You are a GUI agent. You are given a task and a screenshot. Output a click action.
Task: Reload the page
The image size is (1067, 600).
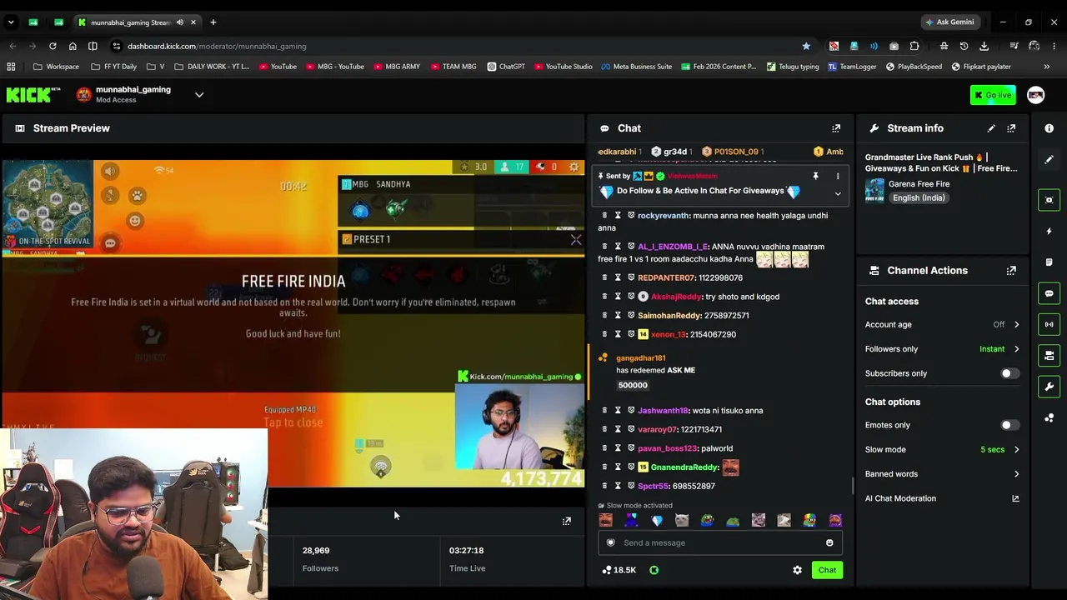(53, 46)
